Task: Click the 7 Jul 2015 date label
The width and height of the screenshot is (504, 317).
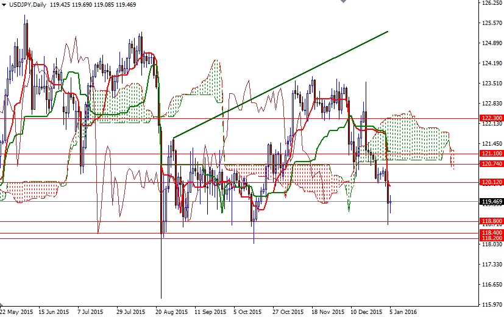Action: (x=90, y=312)
